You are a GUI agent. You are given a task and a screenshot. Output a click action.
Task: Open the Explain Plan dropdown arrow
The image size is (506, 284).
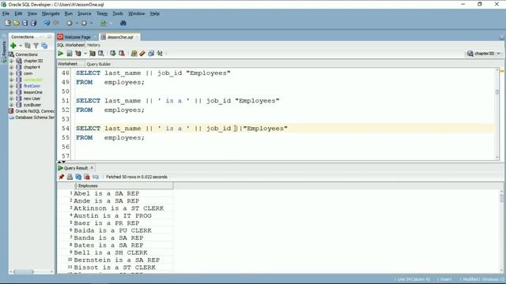click(85, 54)
